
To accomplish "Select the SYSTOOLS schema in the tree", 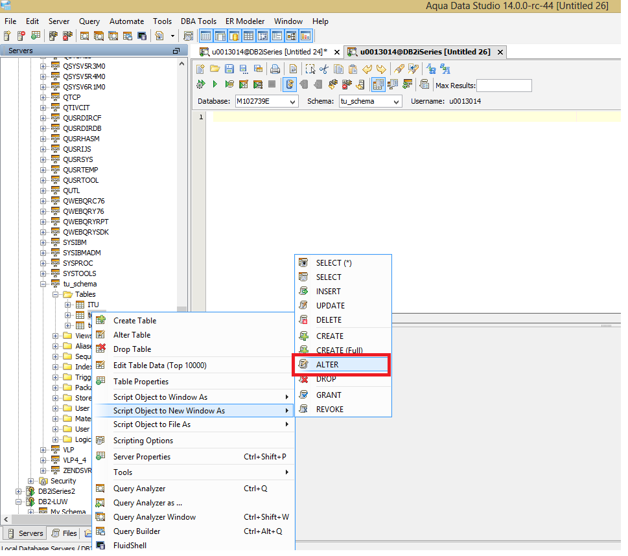I will pos(80,273).
